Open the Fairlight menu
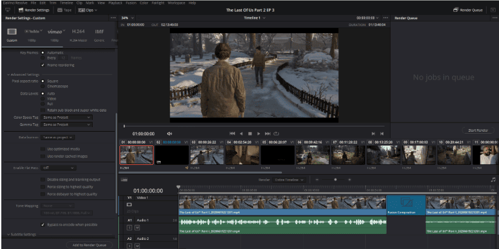The image size is (499, 249). [x=157, y=3]
